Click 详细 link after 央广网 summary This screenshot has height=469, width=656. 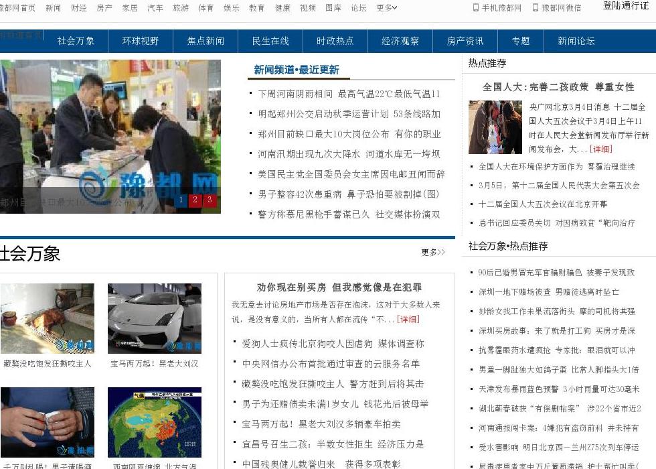[601, 149]
